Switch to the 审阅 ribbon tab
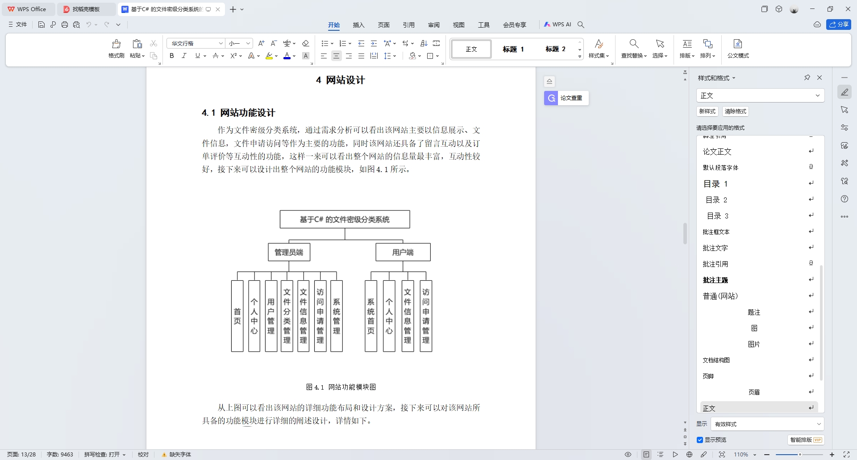The width and height of the screenshot is (857, 460). point(433,25)
